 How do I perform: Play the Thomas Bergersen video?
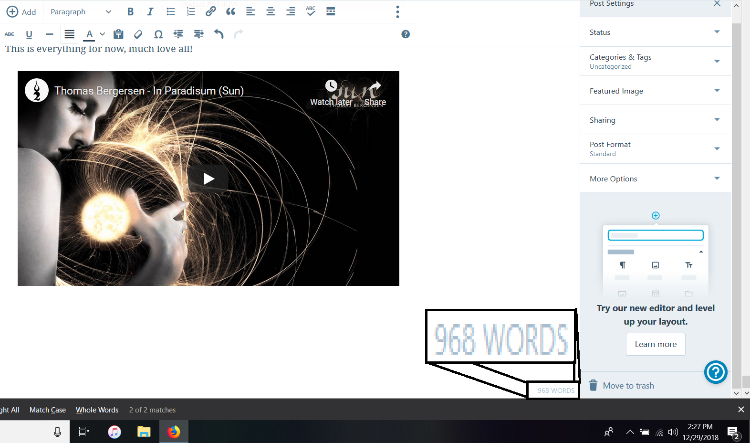pyautogui.click(x=208, y=179)
